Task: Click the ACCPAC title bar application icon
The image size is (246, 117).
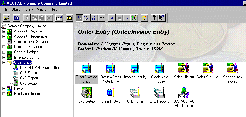Action: tap(3, 3)
